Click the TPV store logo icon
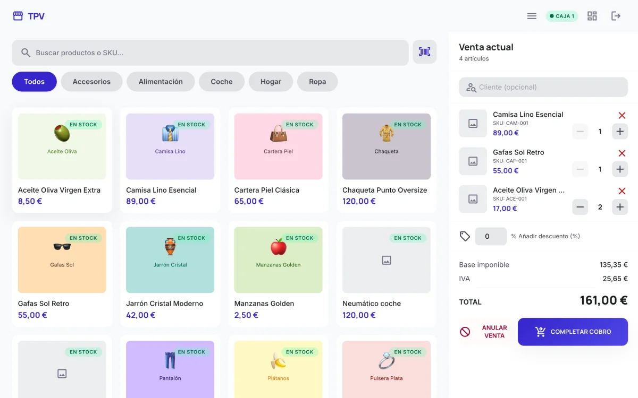 point(18,16)
